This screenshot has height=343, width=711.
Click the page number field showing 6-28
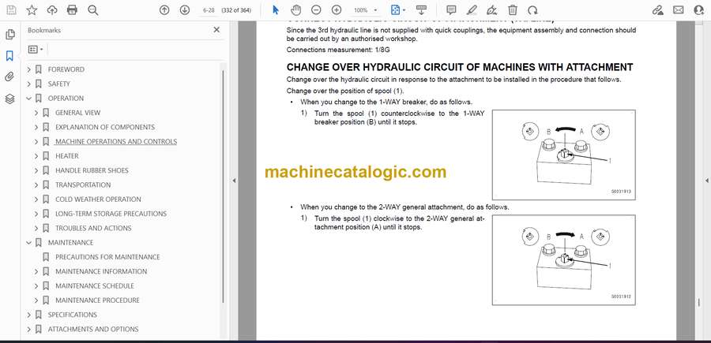(x=209, y=10)
